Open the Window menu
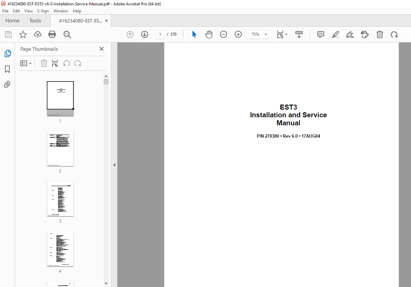 tap(61, 11)
